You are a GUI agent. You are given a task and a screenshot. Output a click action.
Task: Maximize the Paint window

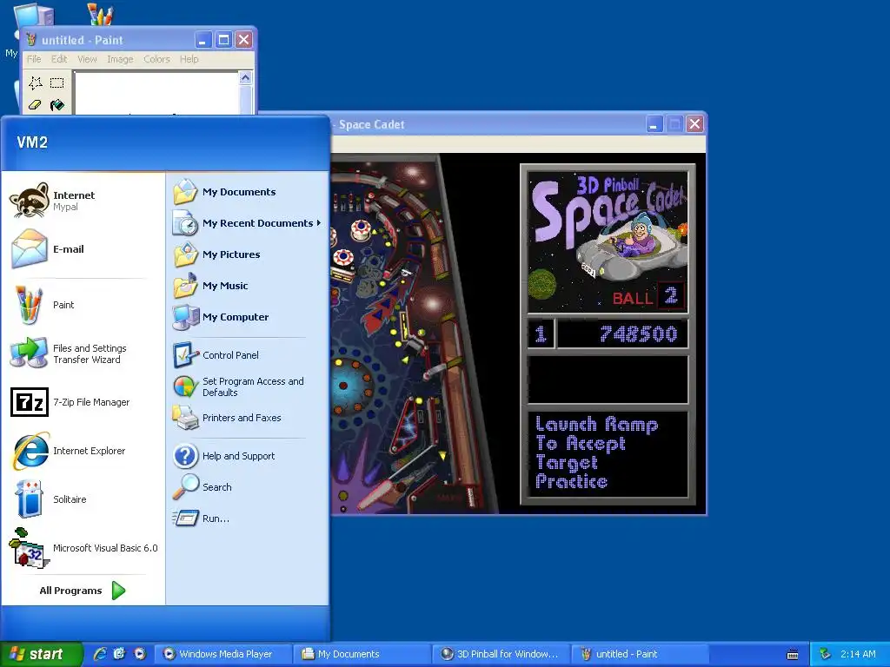tap(223, 40)
